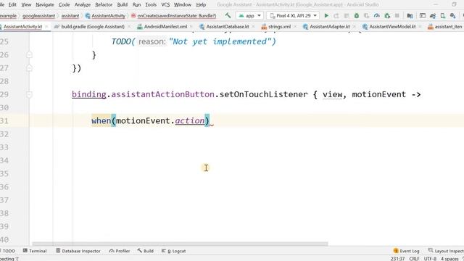The height and width of the screenshot is (261, 464).
Task: Click the Run with Coverage icon
Action: coord(366,15)
